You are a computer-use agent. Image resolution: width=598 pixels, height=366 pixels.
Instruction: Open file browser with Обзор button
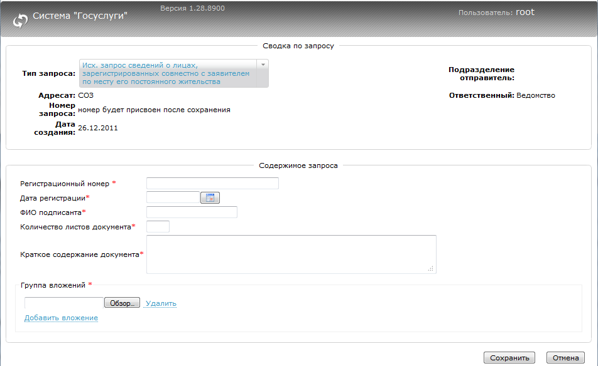click(122, 303)
